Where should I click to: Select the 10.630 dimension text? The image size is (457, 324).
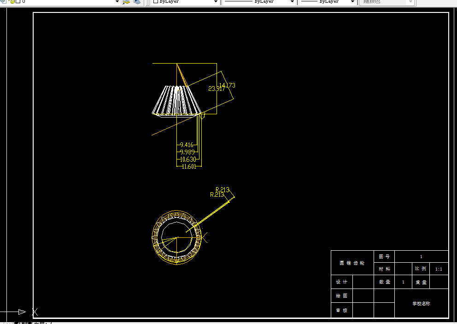pos(188,159)
